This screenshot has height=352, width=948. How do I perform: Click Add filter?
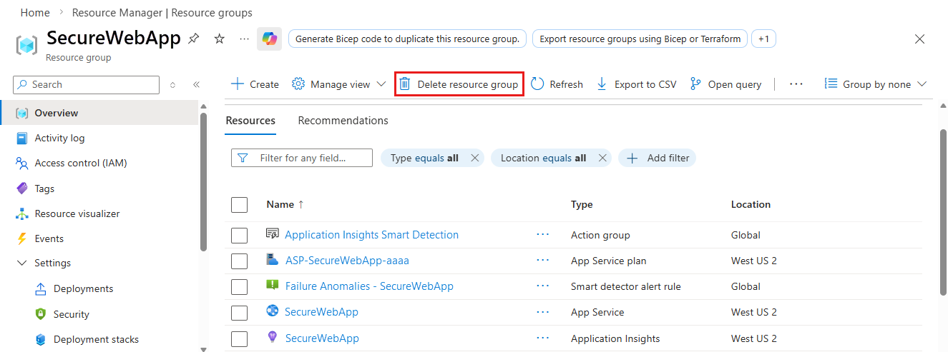[657, 158]
